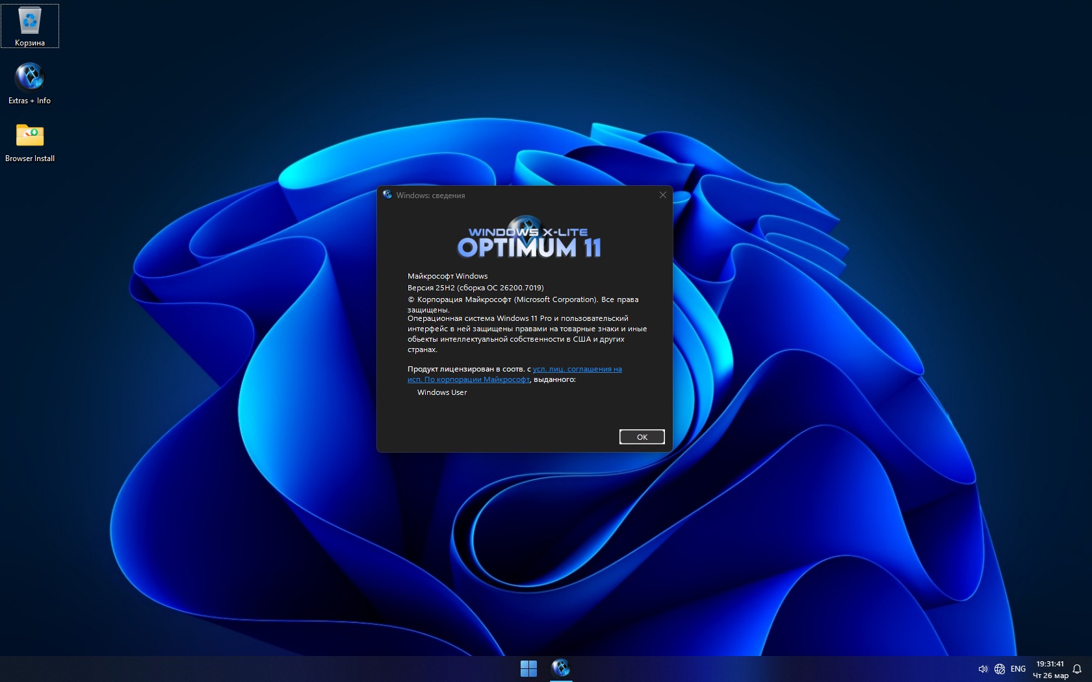
Task: Click the dialog's title bar system icon
Action: point(387,195)
